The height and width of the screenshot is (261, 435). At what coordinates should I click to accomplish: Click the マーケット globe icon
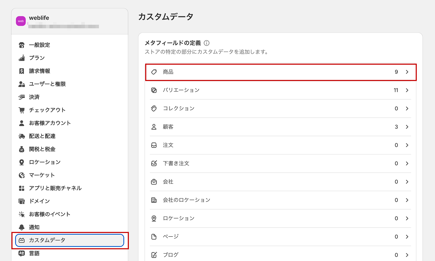click(22, 175)
